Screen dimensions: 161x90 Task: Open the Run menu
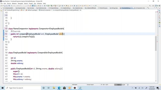pos(35,3)
